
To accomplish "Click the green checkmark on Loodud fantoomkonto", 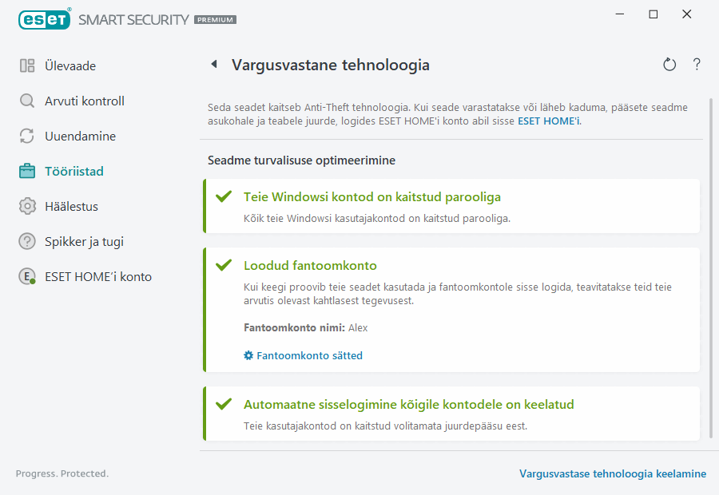I will [x=225, y=264].
